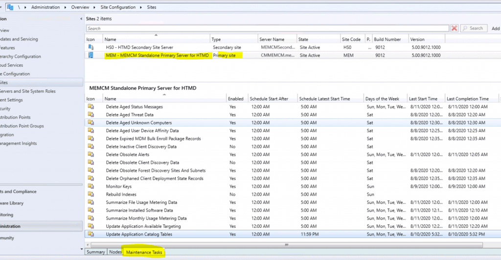Go to Administration in the breadcrumb

[46, 7]
